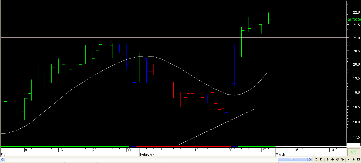Click the 21.0 price axis label
The height and width of the screenshot is (163, 361).
[x=356, y=38]
